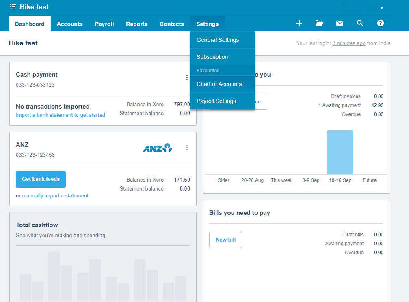The image size is (409, 302).
Task: Click the New bill button
Action: tap(226, 240)
